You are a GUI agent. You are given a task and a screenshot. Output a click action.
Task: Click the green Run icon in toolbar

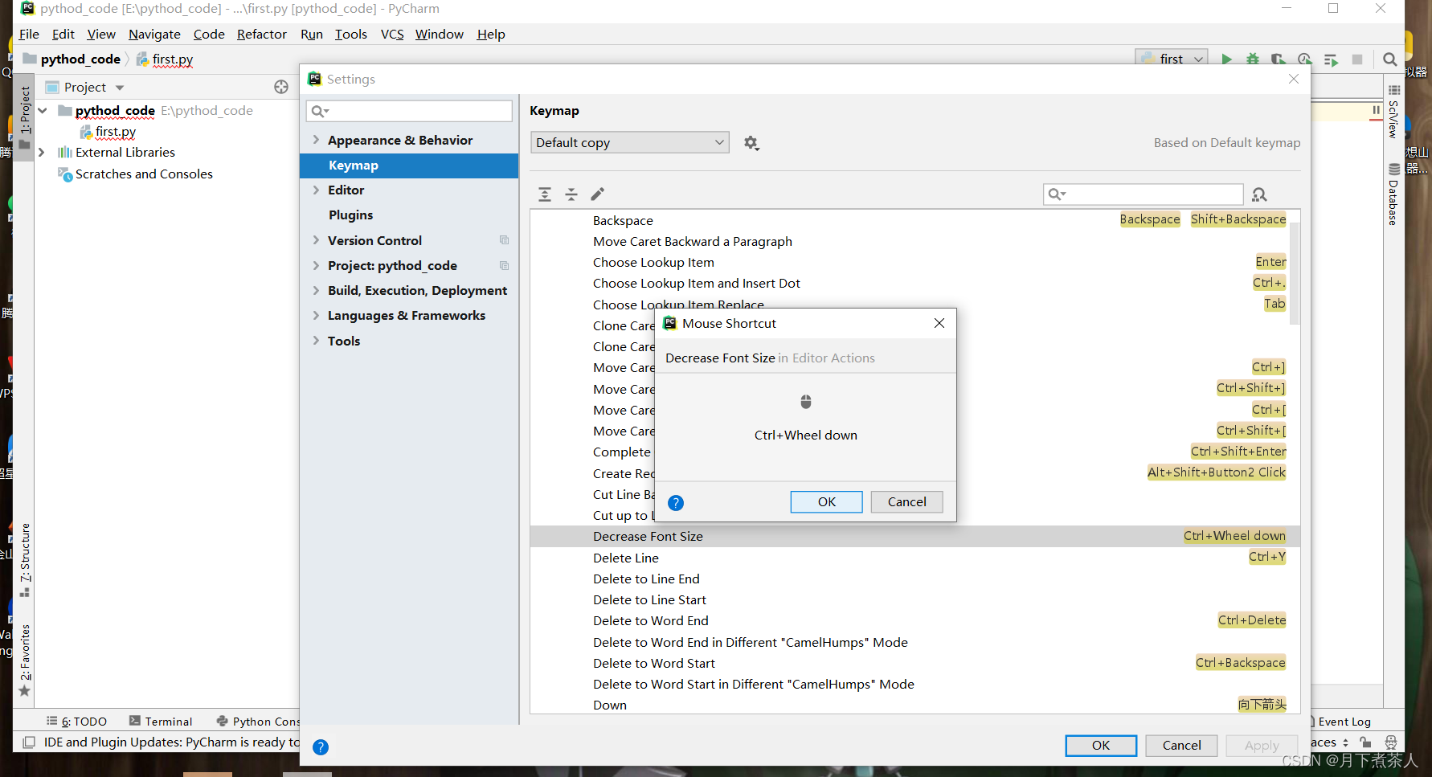tap(1226, 59)
